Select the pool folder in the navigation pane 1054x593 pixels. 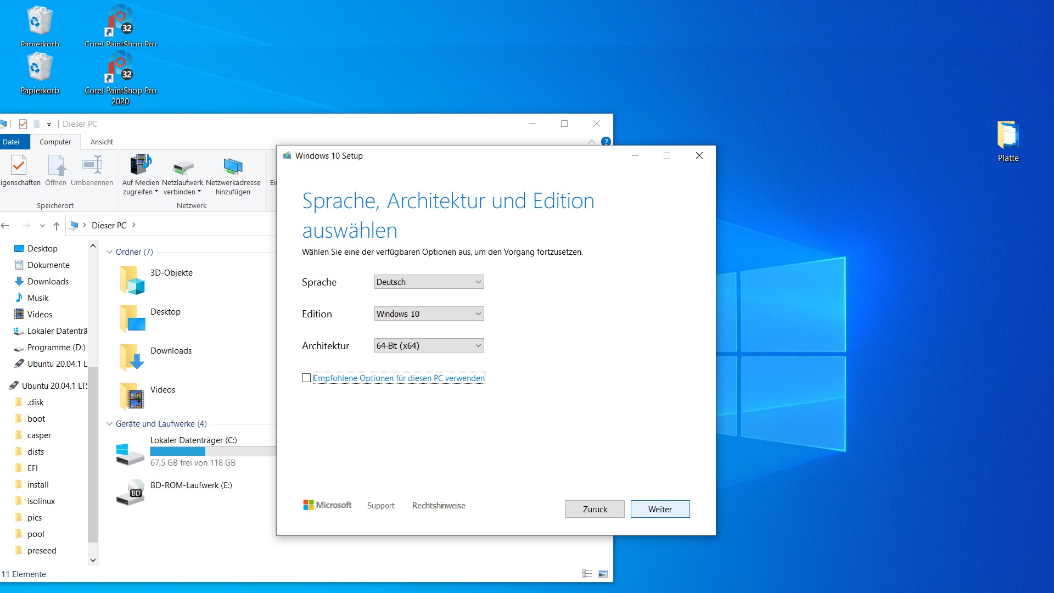pos(36,534)
